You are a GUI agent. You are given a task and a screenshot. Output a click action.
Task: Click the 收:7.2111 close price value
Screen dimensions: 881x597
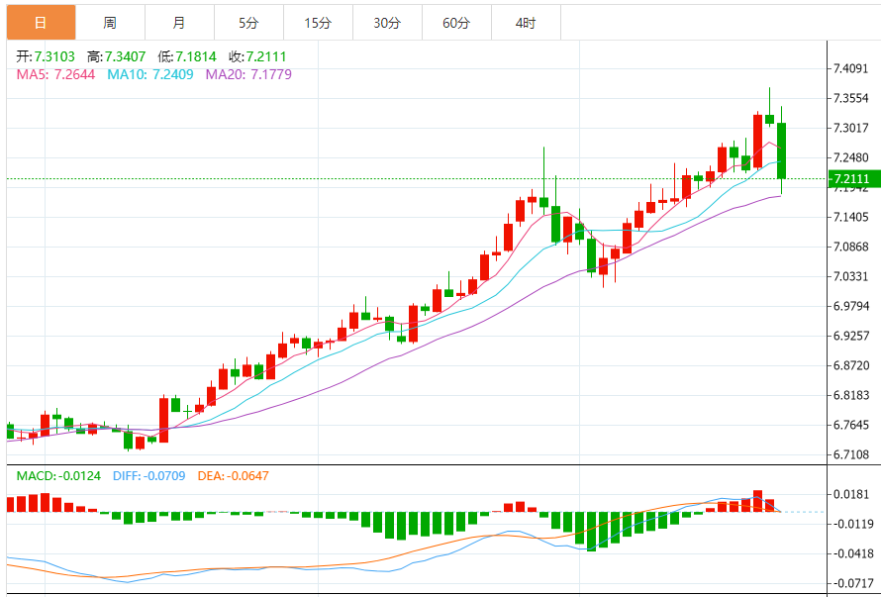tap(258, 56)
